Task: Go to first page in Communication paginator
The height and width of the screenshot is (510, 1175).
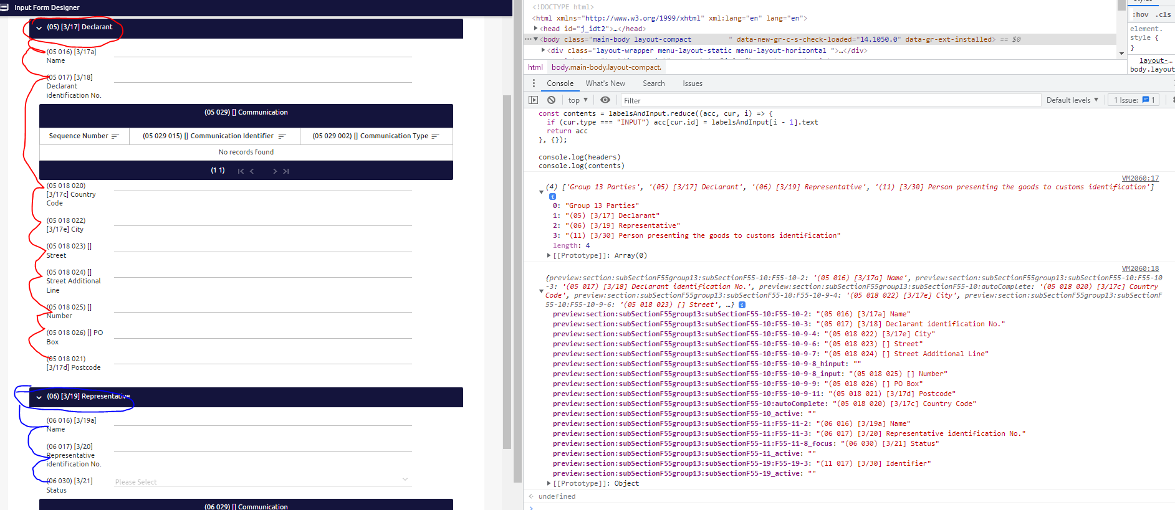Action: point(241,171)
